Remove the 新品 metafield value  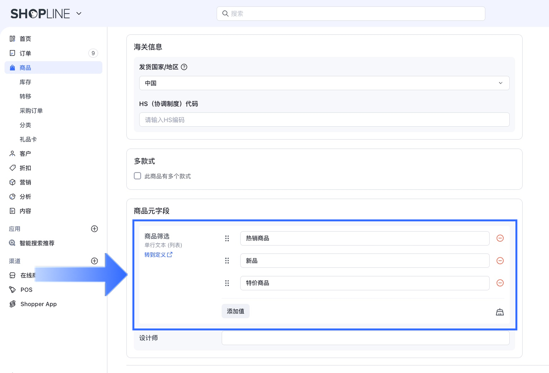pyautogui.click(x=500, y=261)
